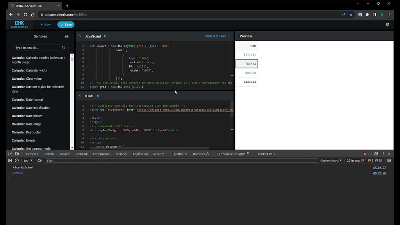Open DevTools settings gear
The height and width of the screenshot is (225, 400).
click(x=376, y=154)
